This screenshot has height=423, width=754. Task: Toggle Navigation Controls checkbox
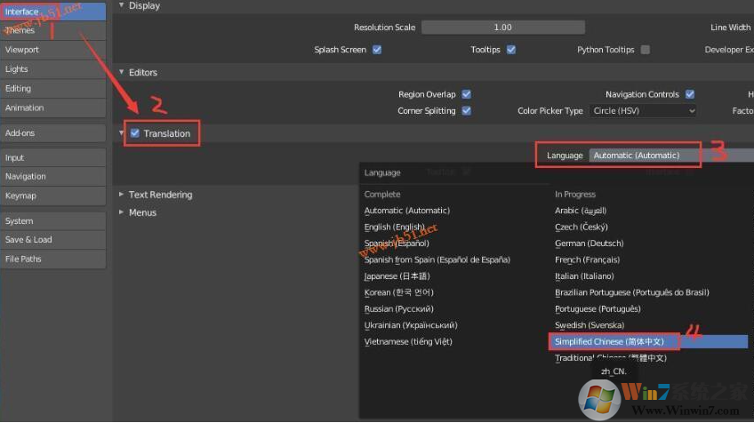[690, 94]
